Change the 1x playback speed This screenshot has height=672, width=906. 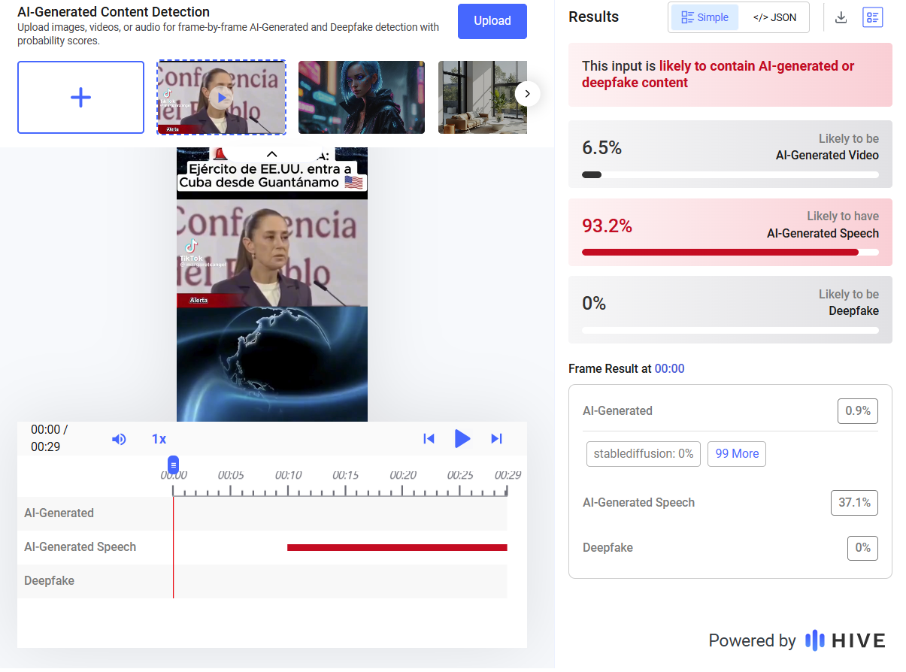point(159,439)
